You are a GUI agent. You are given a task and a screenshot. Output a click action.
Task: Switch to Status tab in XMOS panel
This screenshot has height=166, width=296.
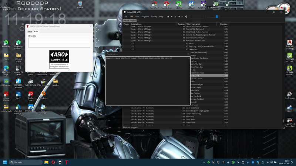pos(30,32)
